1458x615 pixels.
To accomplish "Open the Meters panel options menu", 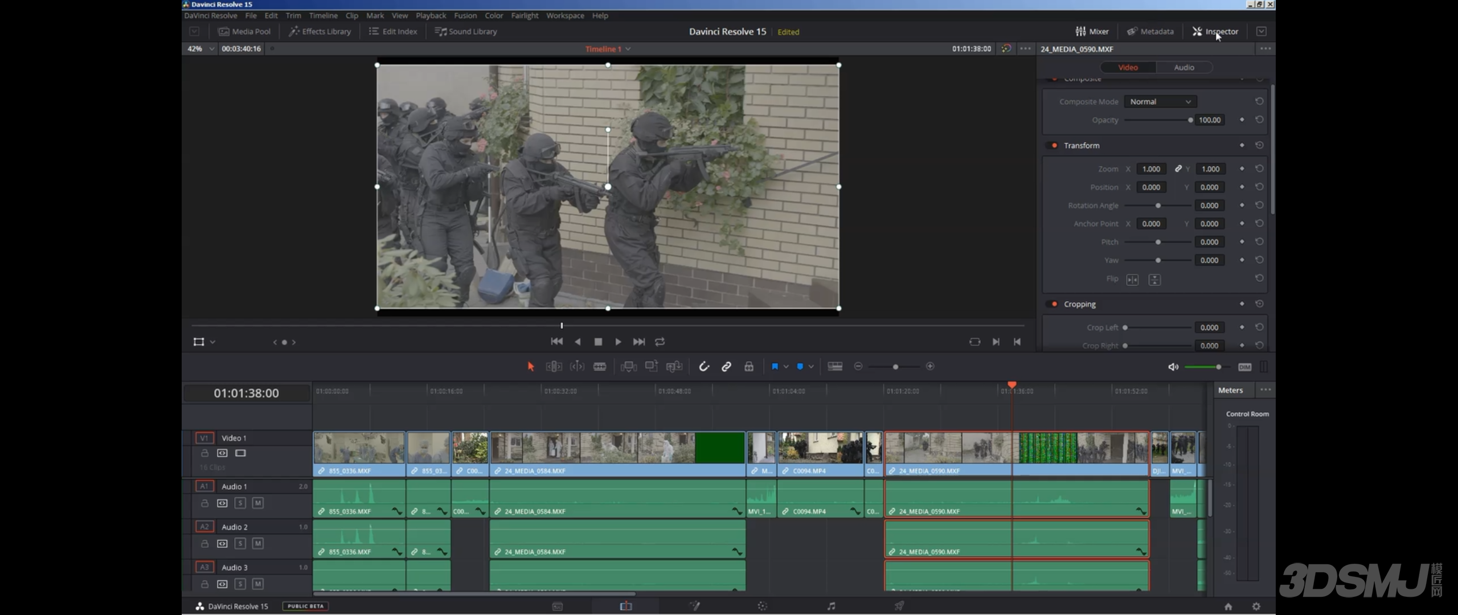I will coord(1265,390).
